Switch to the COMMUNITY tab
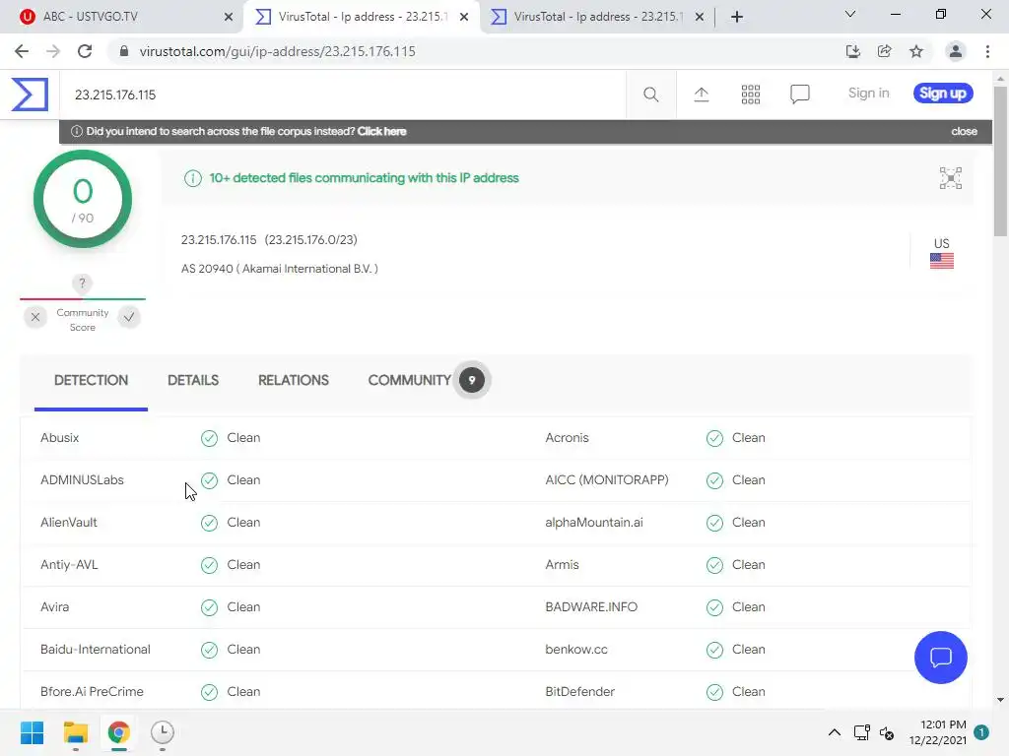Screen dimensions: 1009x756 click(x=409, y=381)
